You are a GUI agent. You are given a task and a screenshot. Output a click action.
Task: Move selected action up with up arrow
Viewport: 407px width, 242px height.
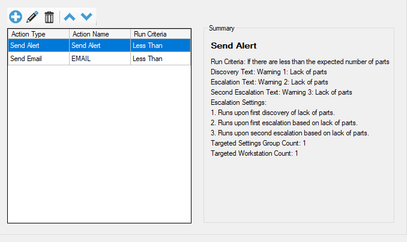[x=70, y=17]
